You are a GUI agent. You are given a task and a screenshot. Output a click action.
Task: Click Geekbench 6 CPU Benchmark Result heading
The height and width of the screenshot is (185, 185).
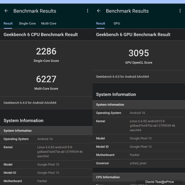pos(41,35)
